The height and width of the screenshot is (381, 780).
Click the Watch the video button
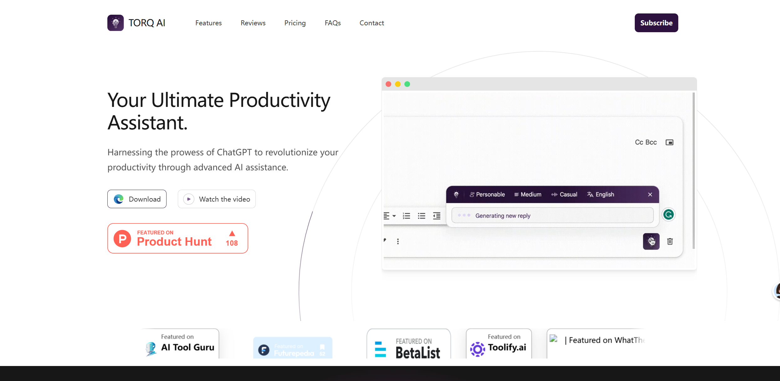coord(217,199)
